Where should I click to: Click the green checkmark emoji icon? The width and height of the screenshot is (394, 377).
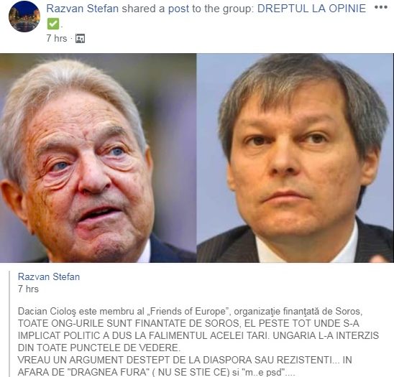pyautogui.click(x=53, y=24)
